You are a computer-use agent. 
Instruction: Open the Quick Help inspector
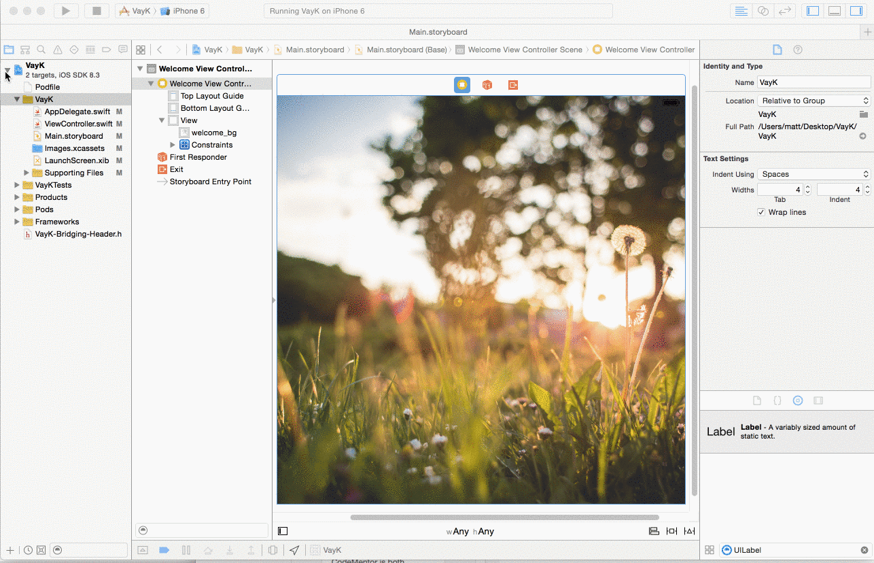click(x=798, y=50)
